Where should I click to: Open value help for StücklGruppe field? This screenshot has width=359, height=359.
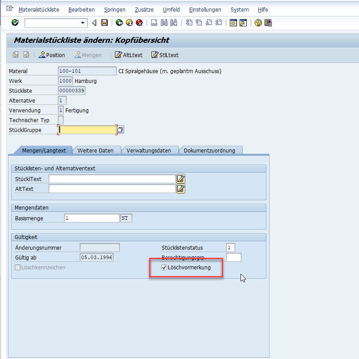pos(120,130)
